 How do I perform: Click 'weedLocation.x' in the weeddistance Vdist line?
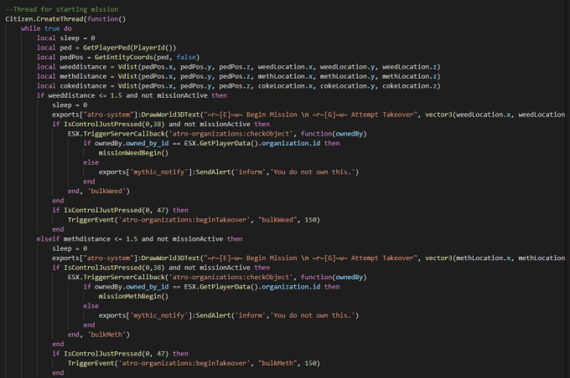tap(285, 67)
